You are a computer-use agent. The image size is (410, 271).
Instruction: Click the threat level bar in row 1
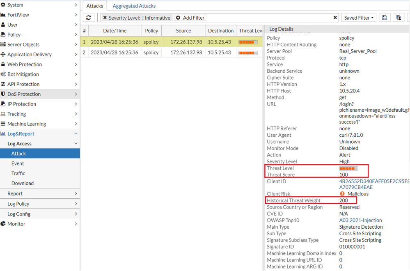click(248, 42)
